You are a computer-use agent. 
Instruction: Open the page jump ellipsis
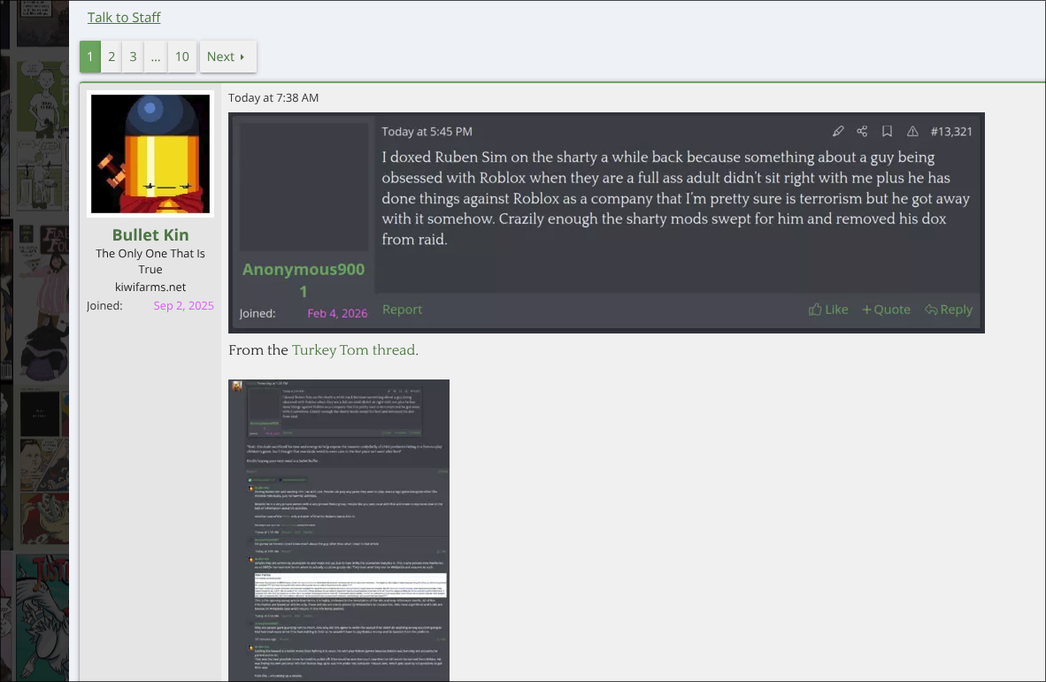156,57
